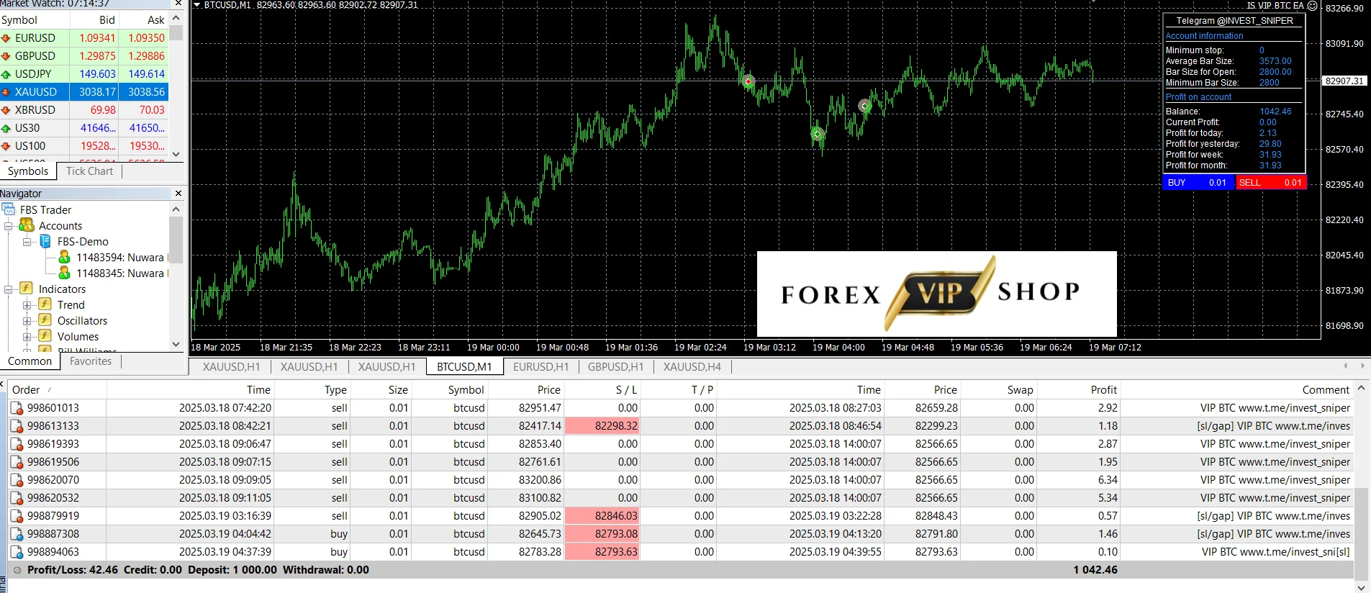The height and width of the screenshot is (593, 1371).
Task: Open the Common tab in Navigator
Action: (x=30, y=361)
